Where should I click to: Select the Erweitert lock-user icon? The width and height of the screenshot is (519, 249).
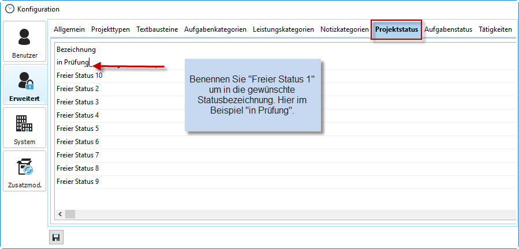pyautogui.click(x=24, y=85)
